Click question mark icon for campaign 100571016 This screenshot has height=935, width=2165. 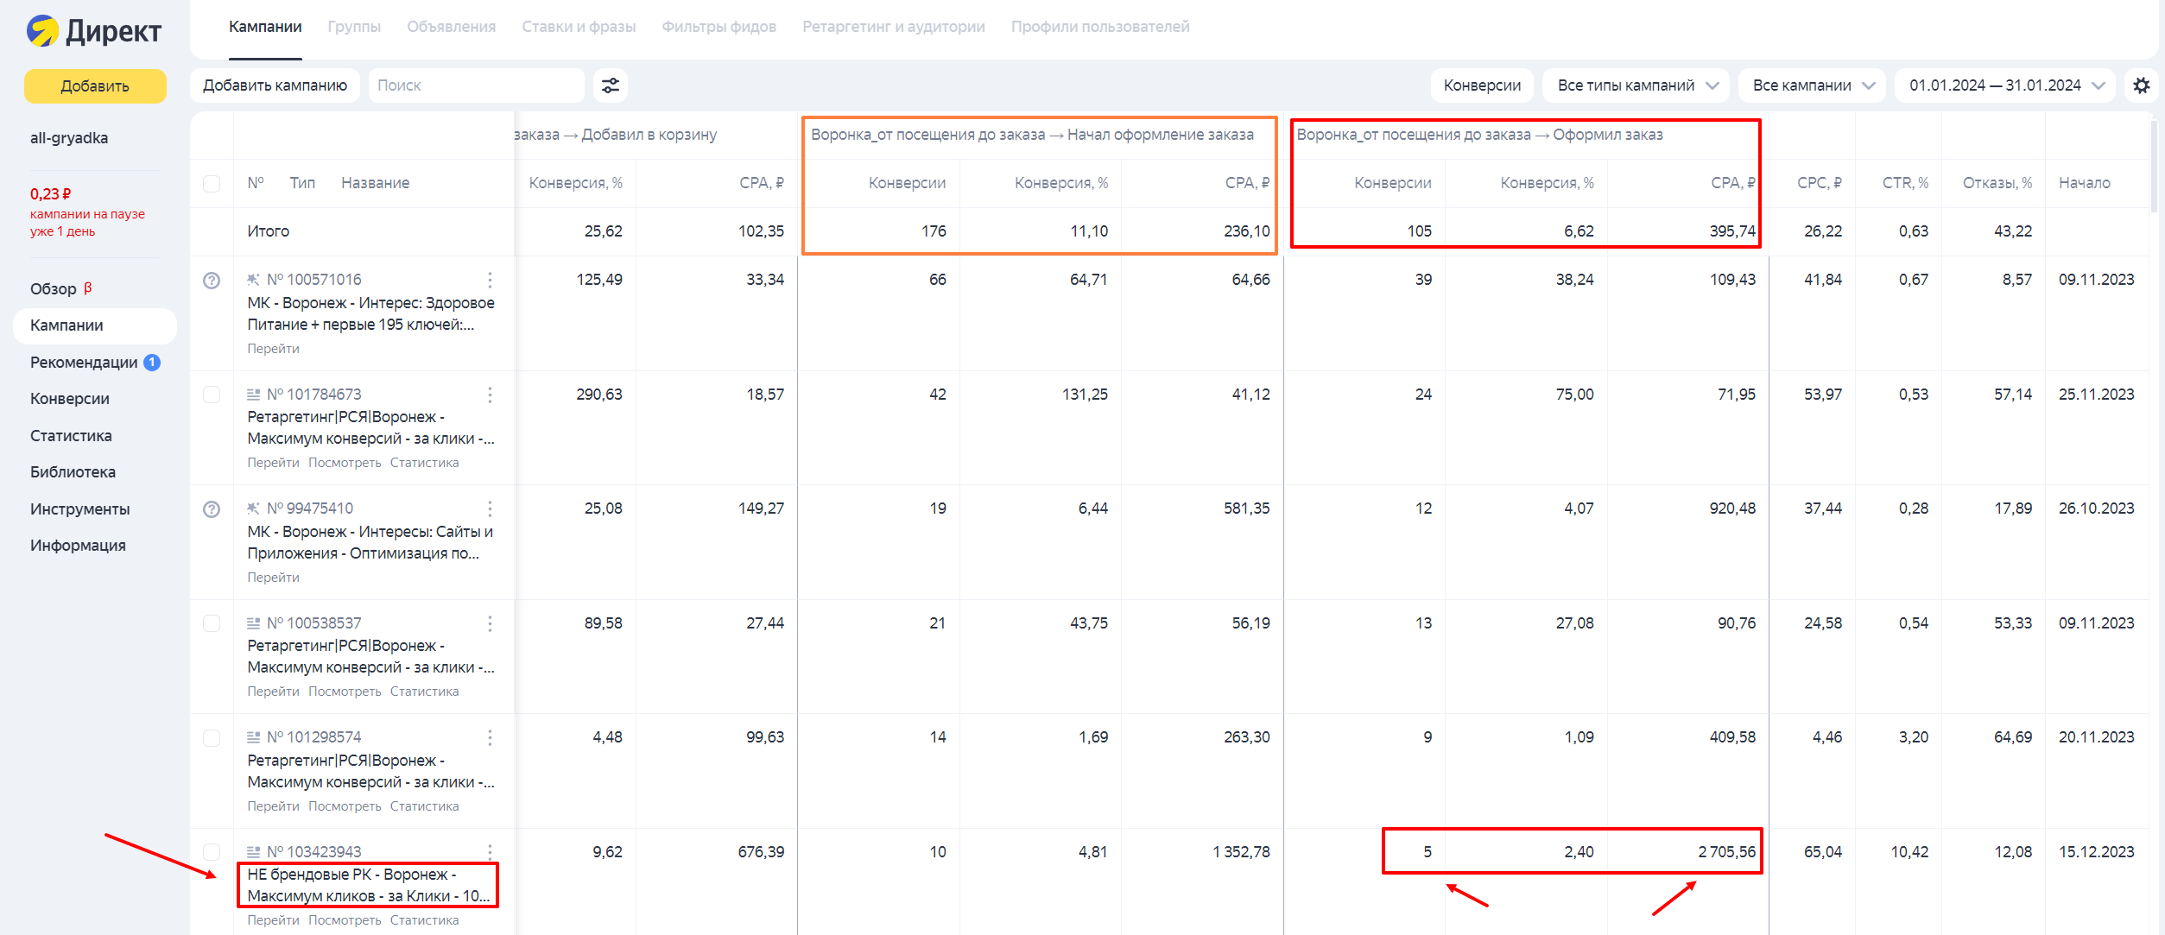pos(212,281)
